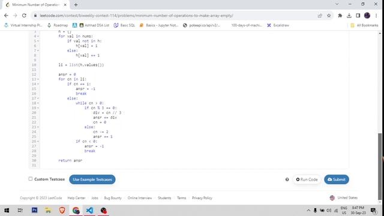The width and height of the screenshot is (384, 216).
Task: Open a new tab with the plus button
Action: coord(76,5)
